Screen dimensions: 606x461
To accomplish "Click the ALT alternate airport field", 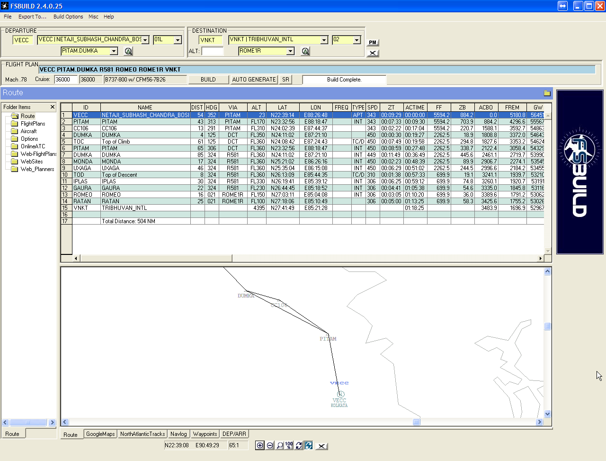I will (212, 51).
